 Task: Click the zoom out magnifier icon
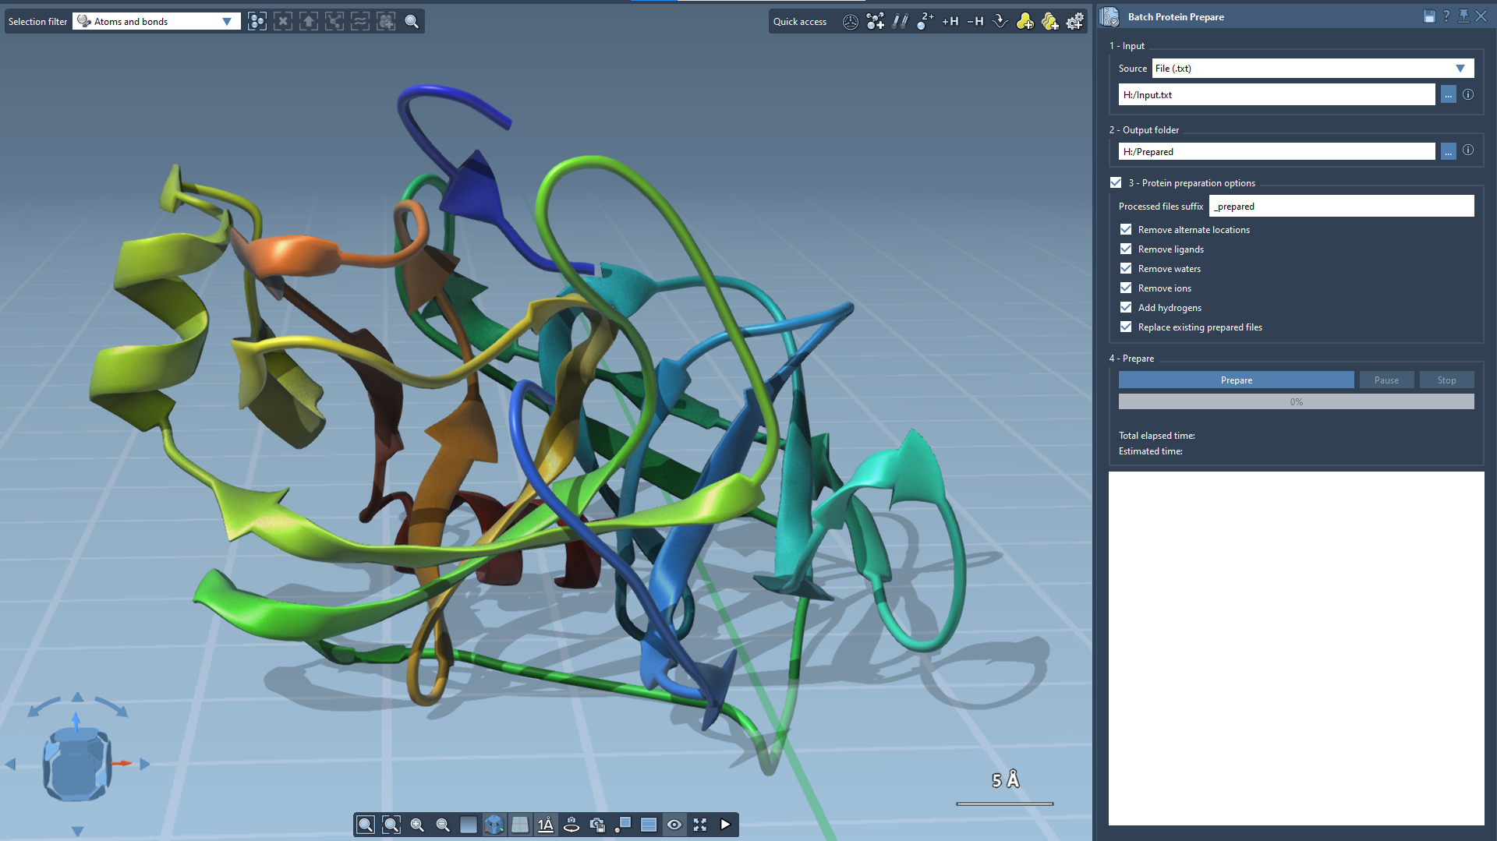443,825
